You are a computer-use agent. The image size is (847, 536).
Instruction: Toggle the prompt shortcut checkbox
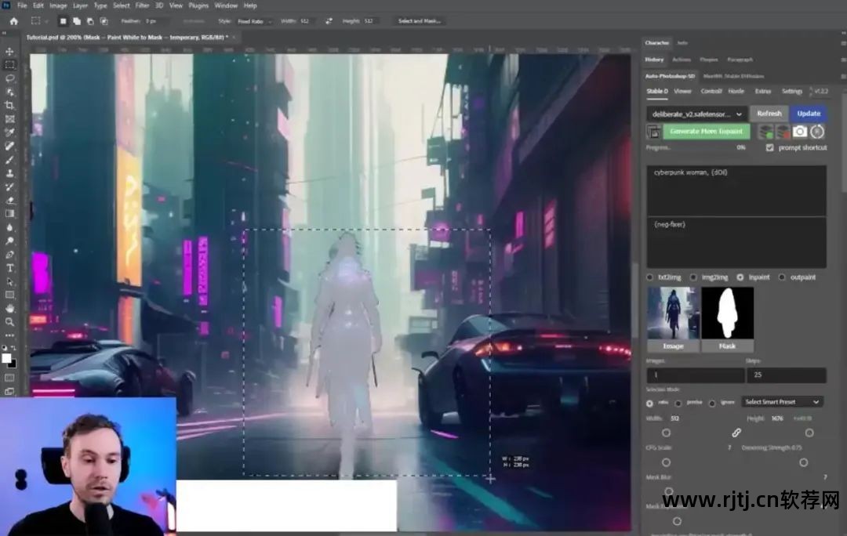(769, 147)
